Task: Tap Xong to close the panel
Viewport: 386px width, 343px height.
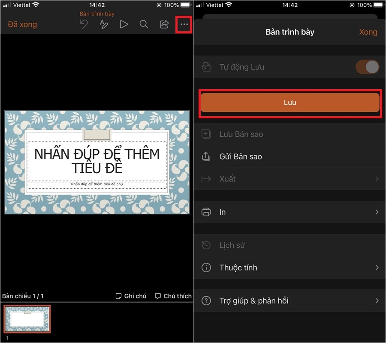Action: [368, 32]
